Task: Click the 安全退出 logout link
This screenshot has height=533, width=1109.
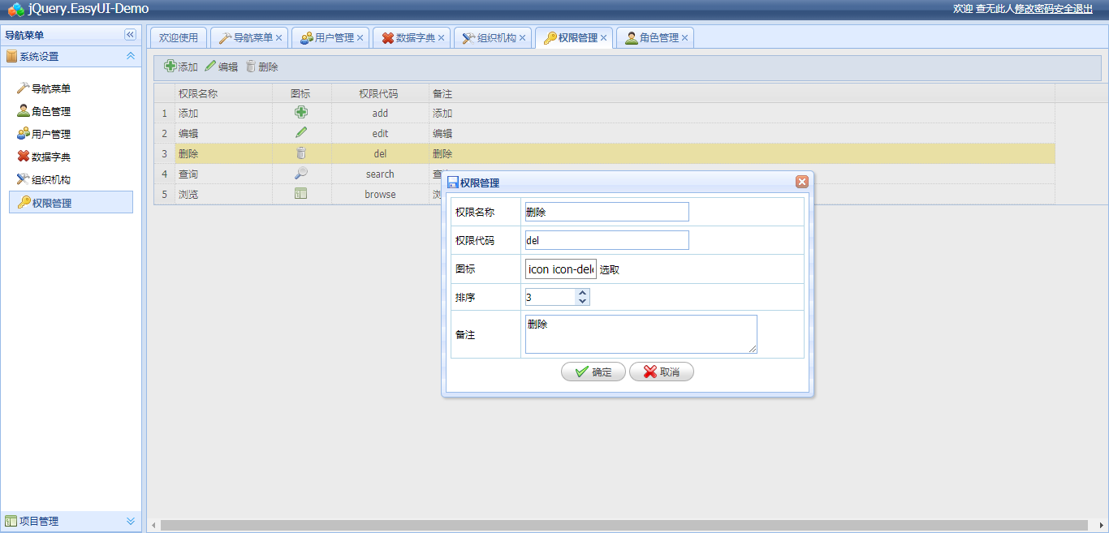Action: [1073, 8]
